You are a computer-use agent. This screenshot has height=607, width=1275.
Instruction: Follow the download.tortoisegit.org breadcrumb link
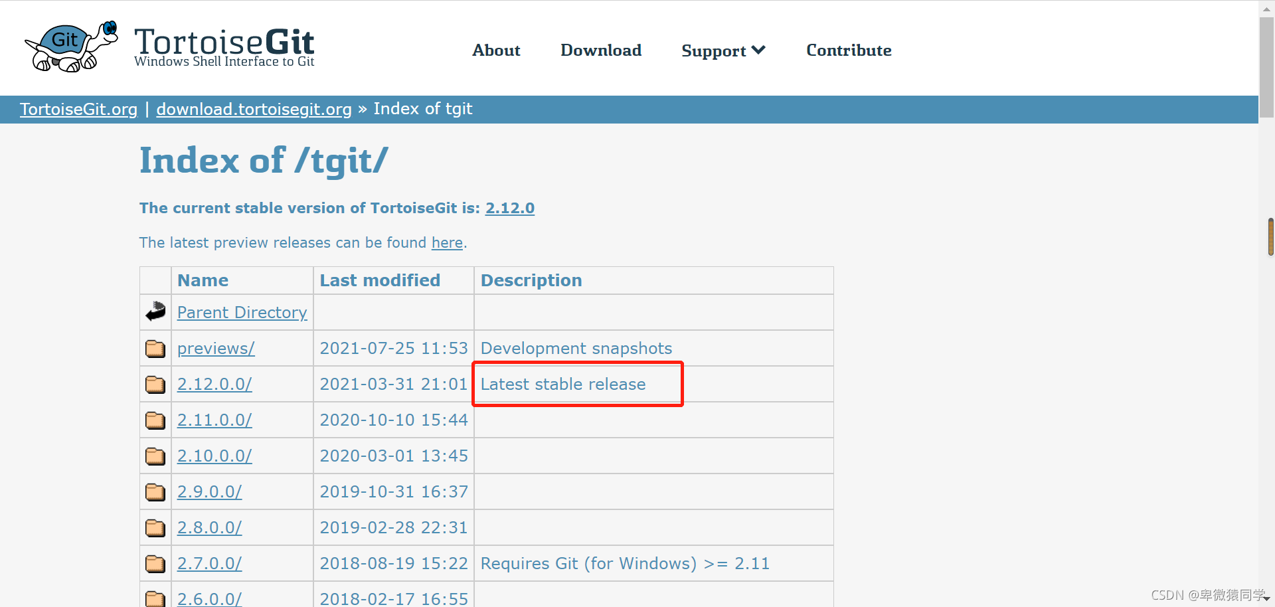point(254,109)
